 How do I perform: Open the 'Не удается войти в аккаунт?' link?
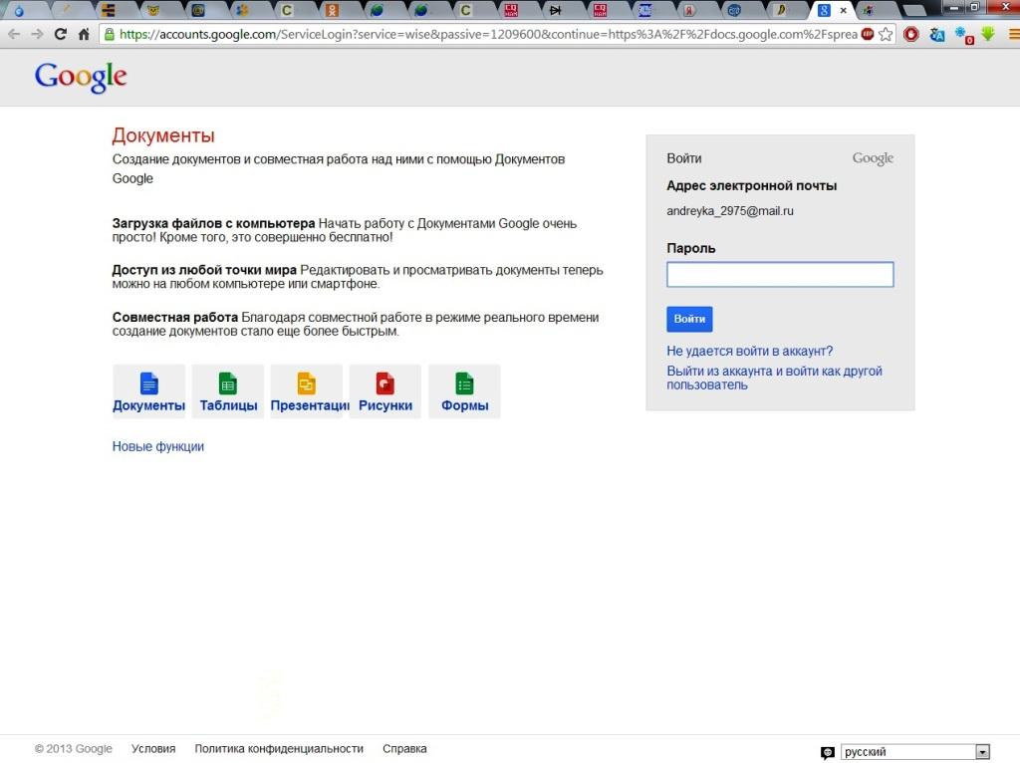(x=749, y=351)
